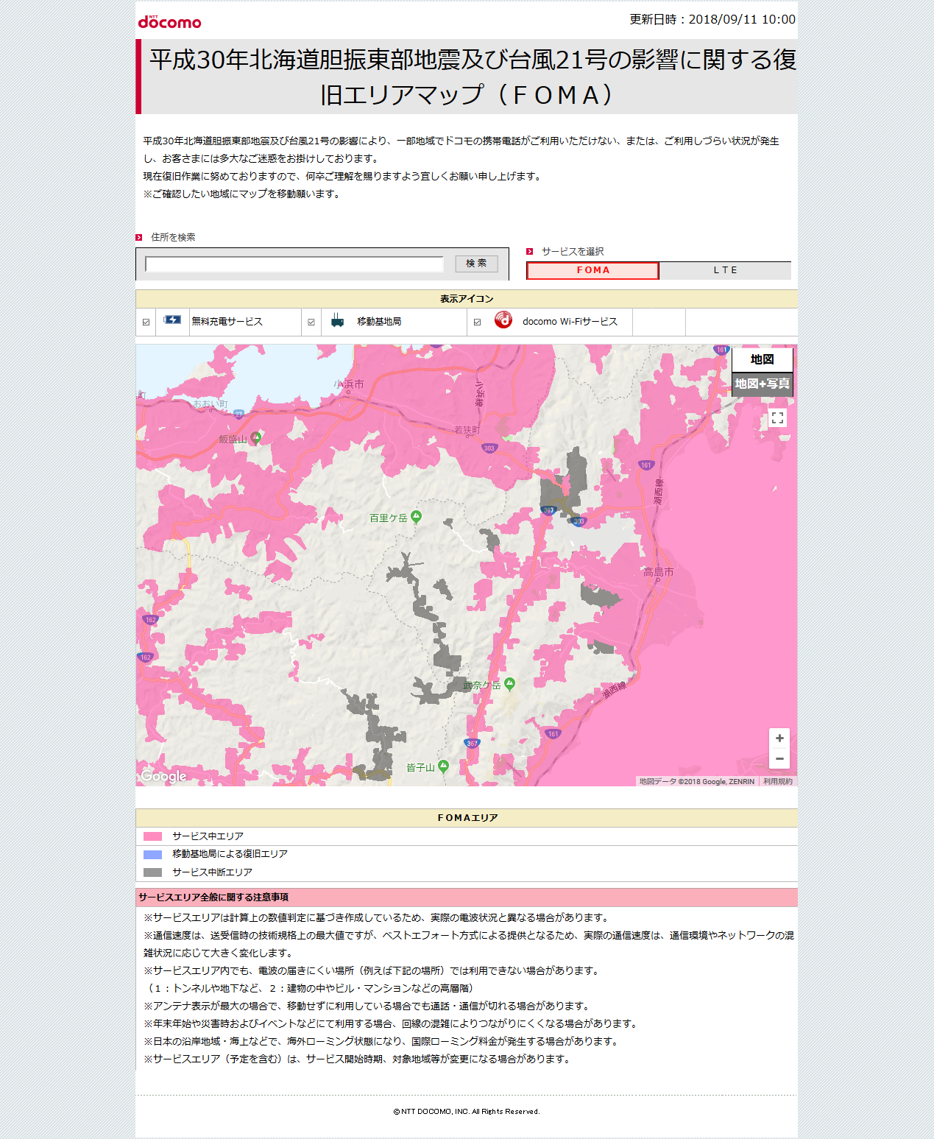Click the サービス中断エリア legend text
The width and height of the screenshot is (934, 1139).
212,872
